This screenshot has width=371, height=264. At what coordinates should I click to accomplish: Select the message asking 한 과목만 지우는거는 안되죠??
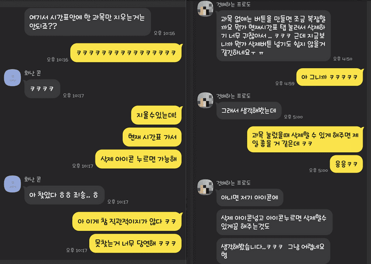pyautogui.click(x=88, y=22)
